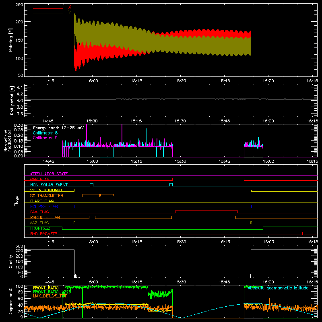The image size is (322, 322).
Task: Click the 0.05 tick on modulation axis
Action: 18,152
